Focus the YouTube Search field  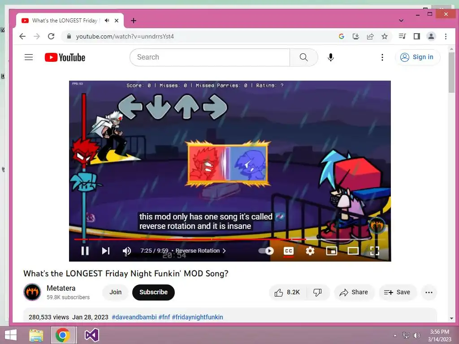click(210, 57)
